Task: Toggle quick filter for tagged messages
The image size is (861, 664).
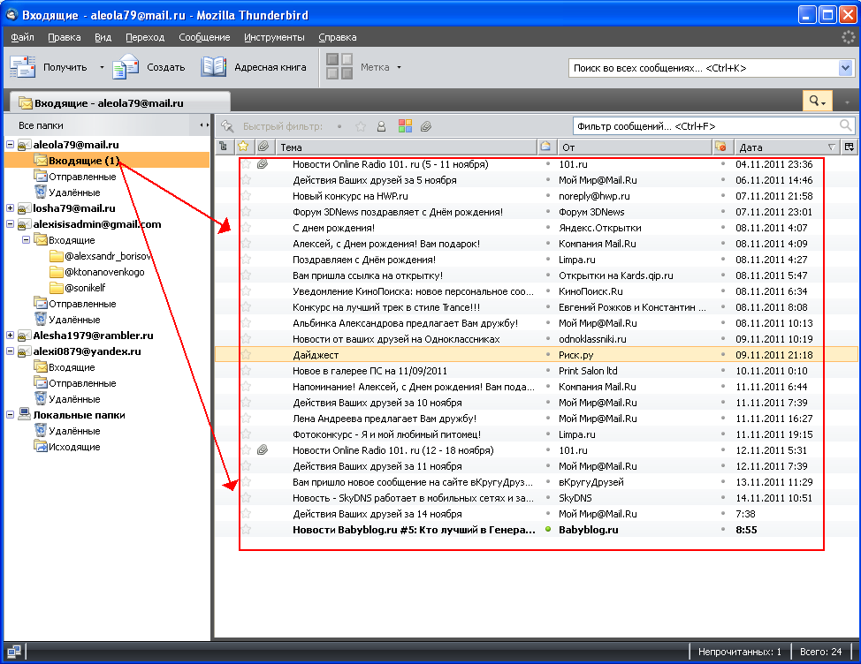Action: [x=405, y=126]
